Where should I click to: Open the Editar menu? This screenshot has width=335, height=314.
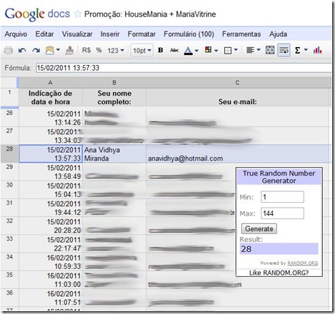(x=44, y=34)
